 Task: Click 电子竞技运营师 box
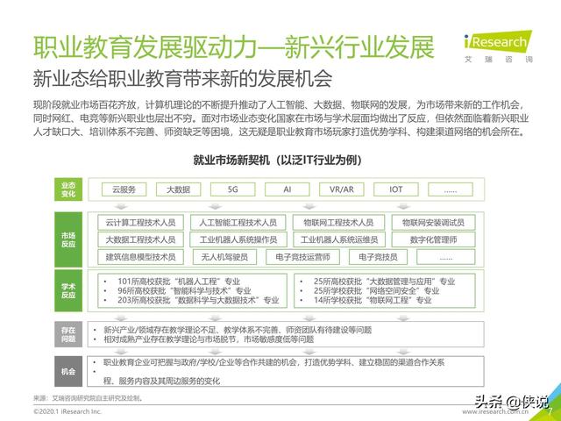coord(302,257)
